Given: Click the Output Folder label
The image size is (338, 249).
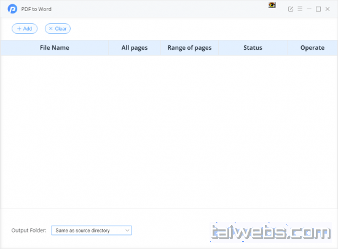Looking at the screenshot, I should pyautogui.click(x=29, y=231).
